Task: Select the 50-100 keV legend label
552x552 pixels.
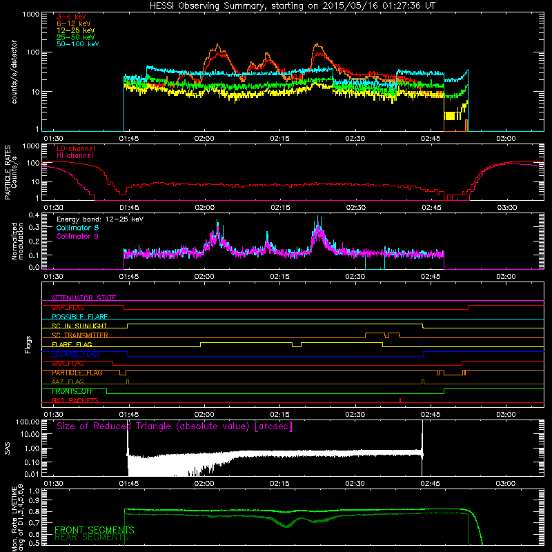Action: [x=78, y=44]
